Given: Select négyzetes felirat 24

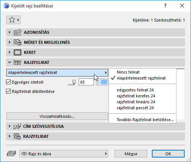Looking at the screenshot, I should click(x=143, y=90).
